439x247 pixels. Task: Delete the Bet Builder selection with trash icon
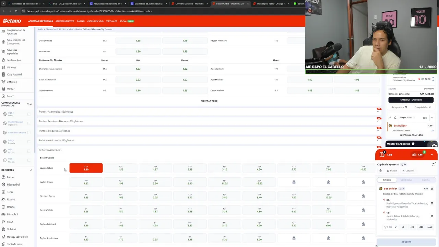pos(432,189)
